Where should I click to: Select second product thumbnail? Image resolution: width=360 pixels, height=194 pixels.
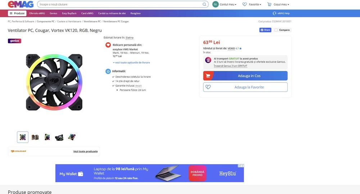point(35,137)
